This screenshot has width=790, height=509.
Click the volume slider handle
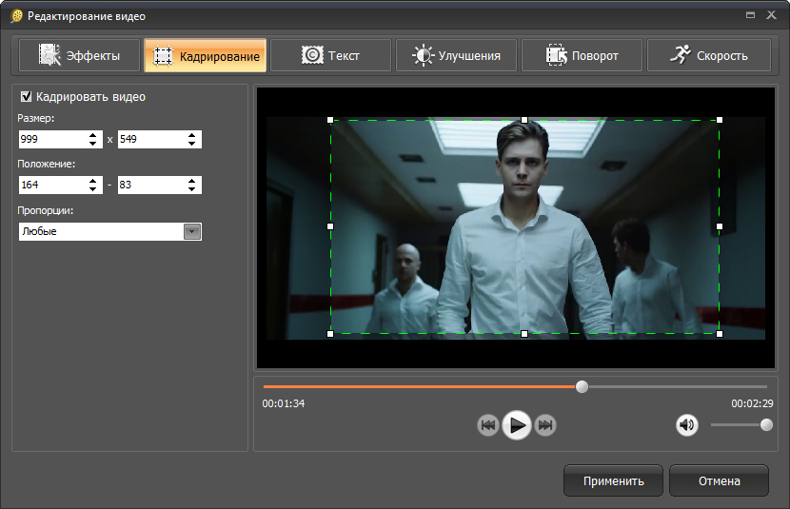point(766,425)
